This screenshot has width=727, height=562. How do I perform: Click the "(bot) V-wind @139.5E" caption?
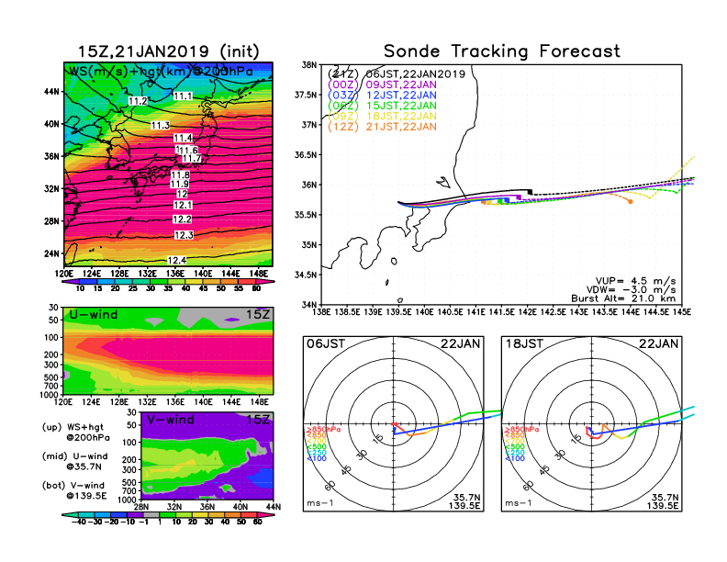tap(74, 490)
